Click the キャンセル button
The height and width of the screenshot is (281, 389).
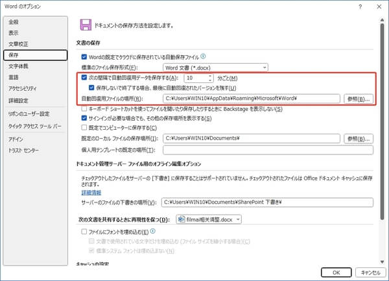coord(370,273)
